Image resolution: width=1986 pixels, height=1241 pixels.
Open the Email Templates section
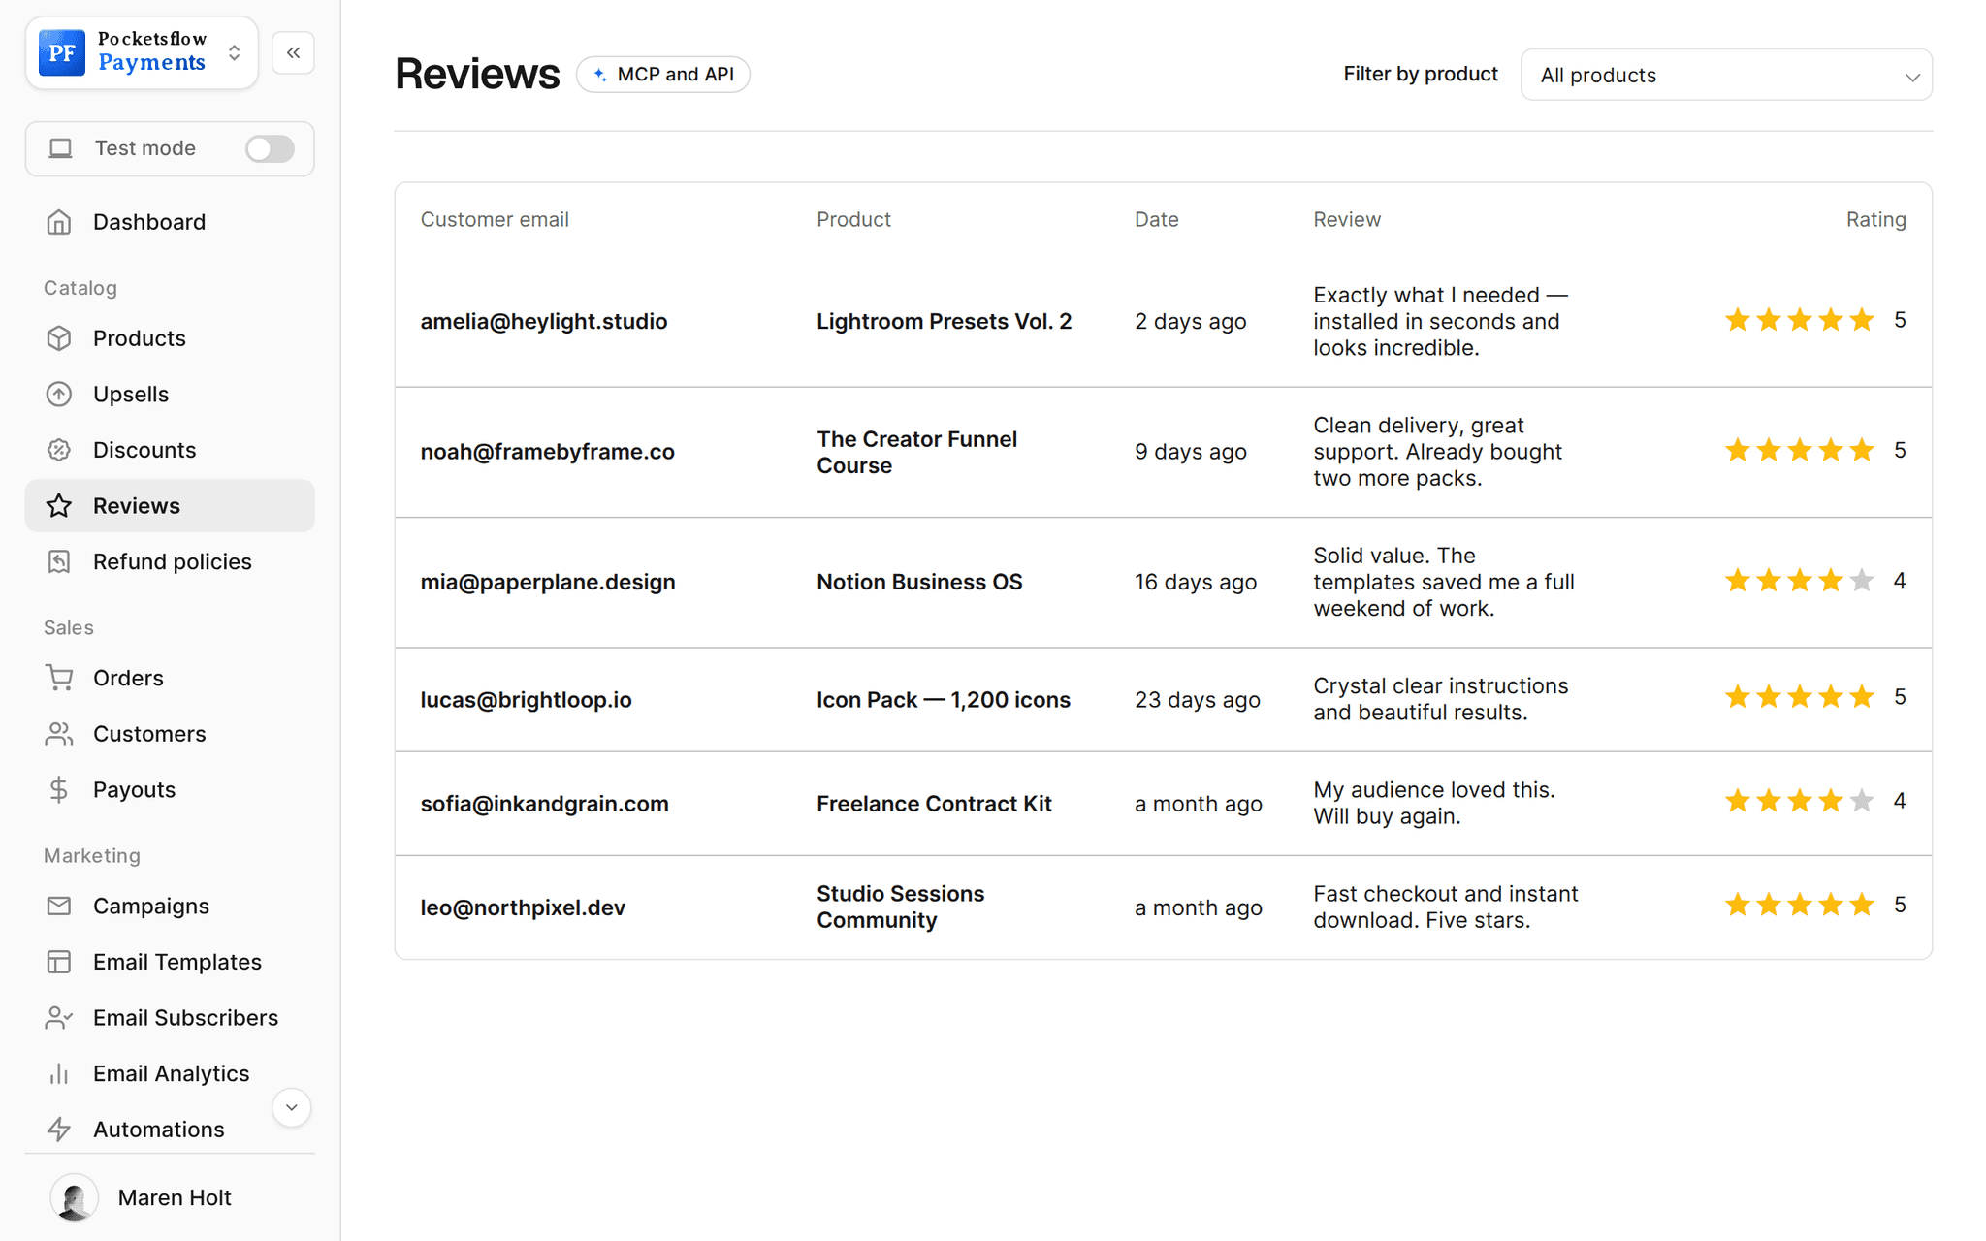(170, 962)
